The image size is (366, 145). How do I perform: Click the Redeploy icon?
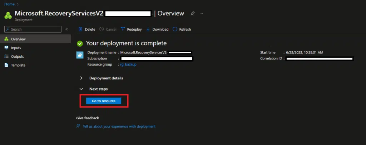coord(123,29)
